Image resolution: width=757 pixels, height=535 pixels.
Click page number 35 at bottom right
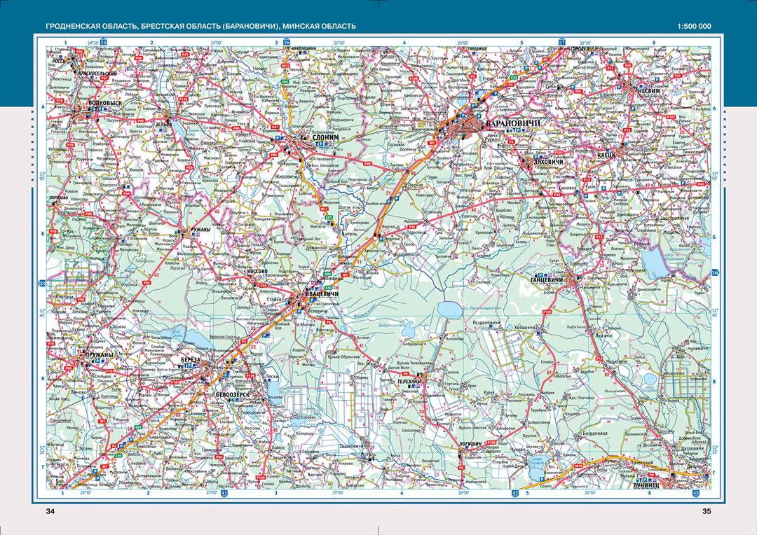tap(707, 512)
